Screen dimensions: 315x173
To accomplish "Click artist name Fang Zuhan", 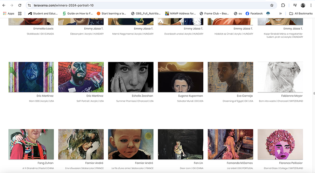I will pos(45,163).
